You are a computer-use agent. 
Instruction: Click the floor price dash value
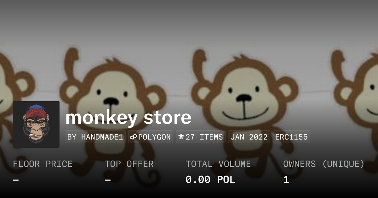[16, 180]
